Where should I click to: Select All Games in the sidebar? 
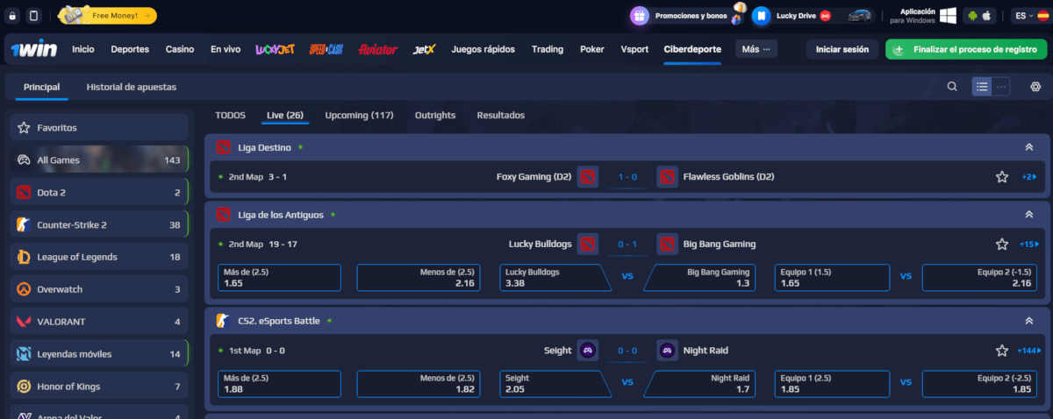[x=99, y=160]
